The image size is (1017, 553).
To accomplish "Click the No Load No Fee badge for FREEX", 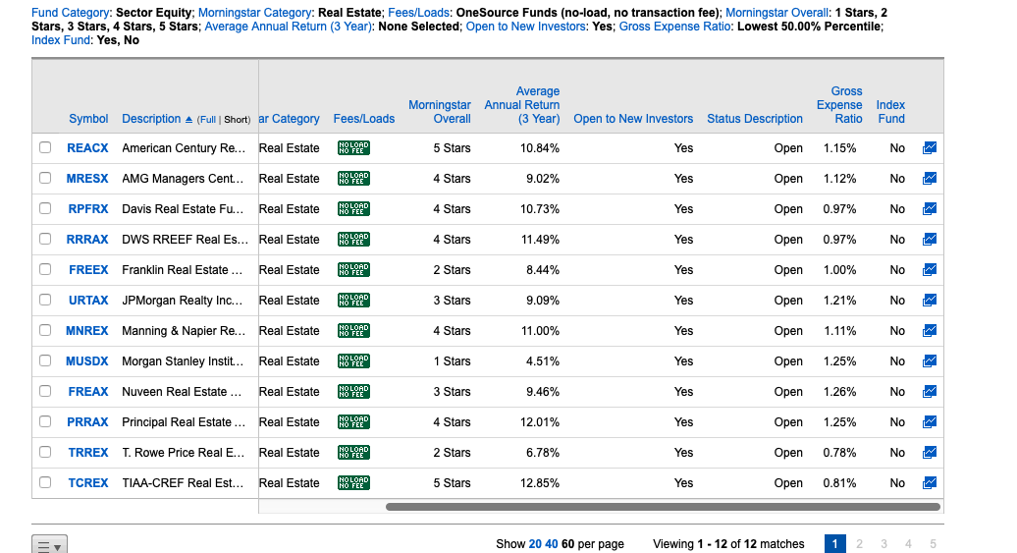I will [353, 269].
